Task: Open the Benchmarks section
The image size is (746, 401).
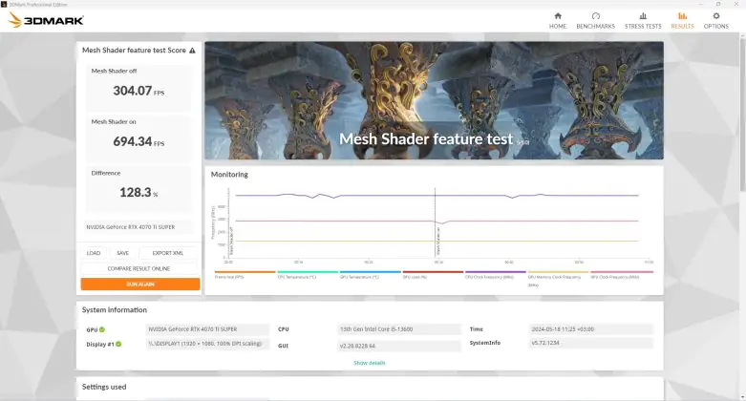Action: 595,21
